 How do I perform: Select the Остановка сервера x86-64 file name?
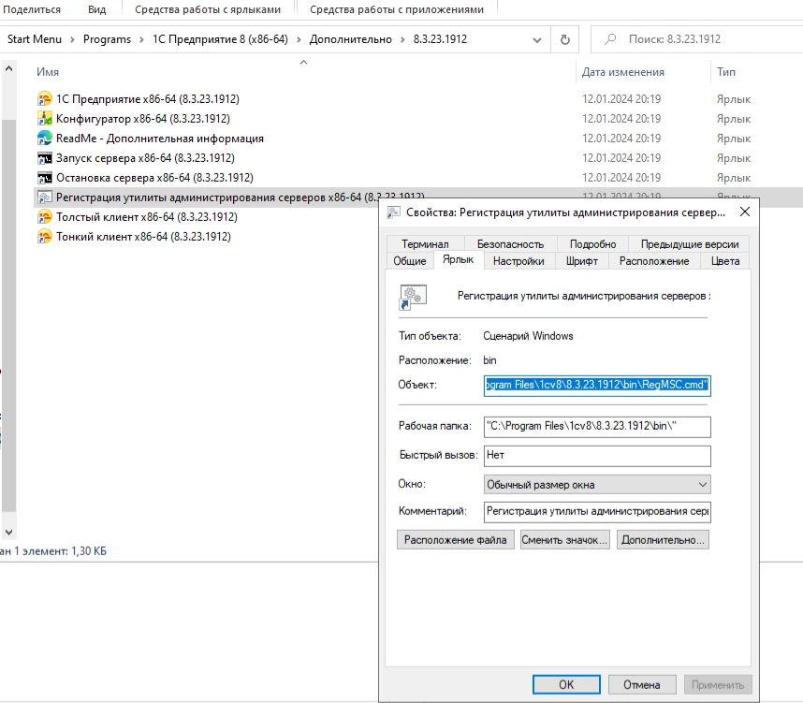tap(154, 178)
